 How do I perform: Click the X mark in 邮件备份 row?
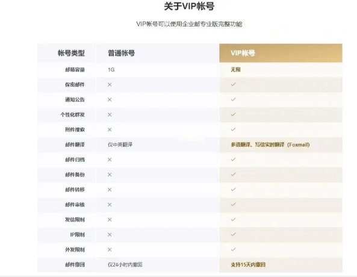tap(110, 175)
